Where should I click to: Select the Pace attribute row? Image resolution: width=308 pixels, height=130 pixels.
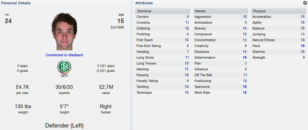279,46
